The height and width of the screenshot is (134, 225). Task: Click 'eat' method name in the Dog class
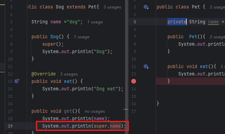(68, 81)
